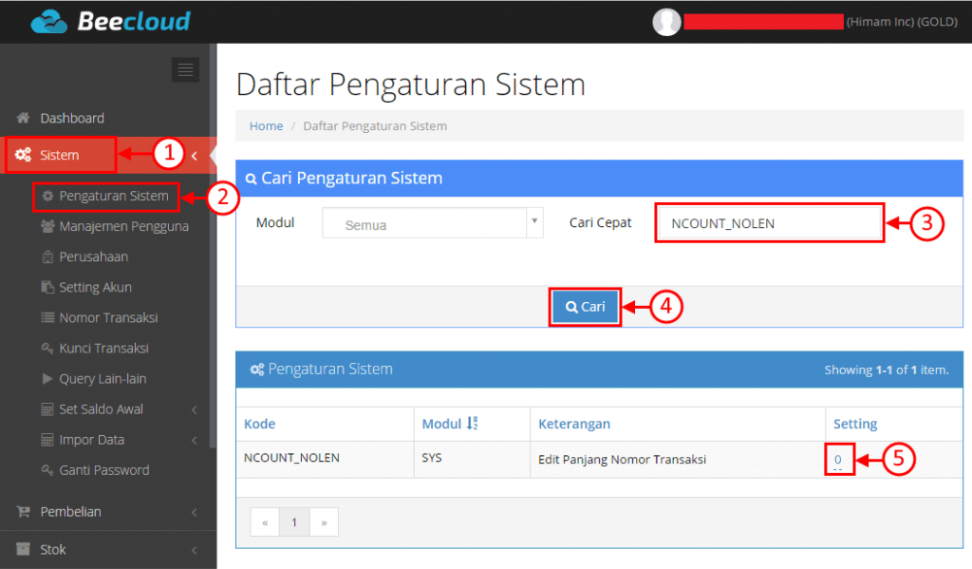This screenshot has width=972, height=569.
Task: Click the gears icon in Pengaturan Sistem panel header
Action: tap(256, 370)
